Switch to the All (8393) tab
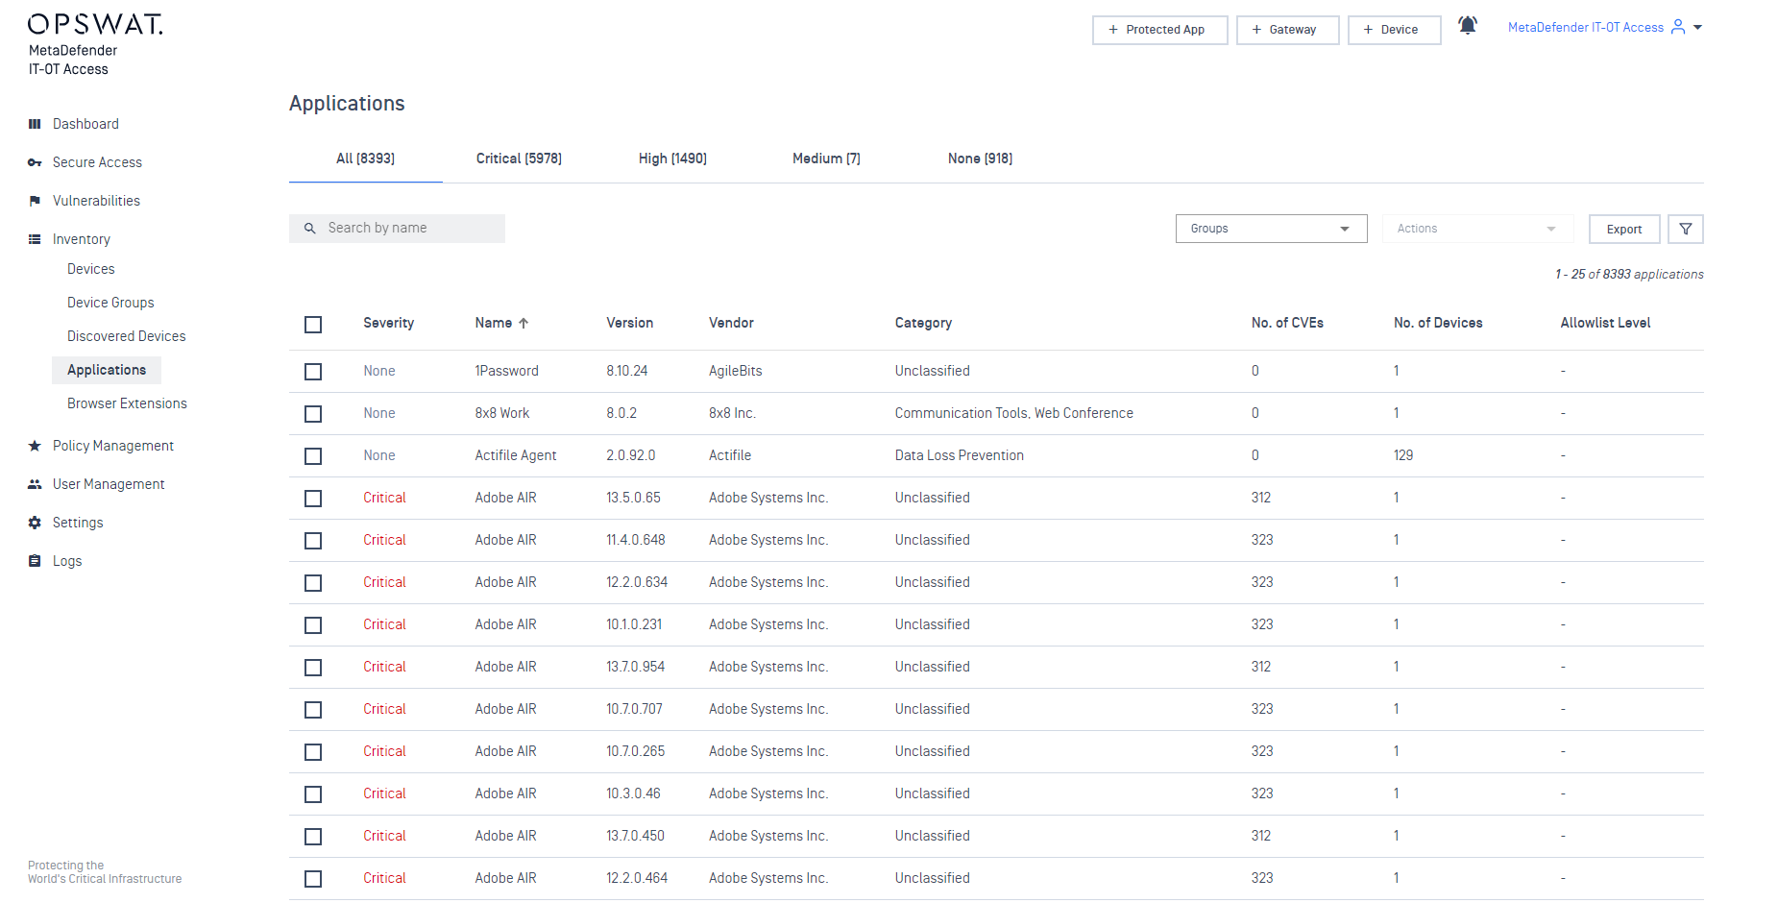Image resolution: width=1778 pixels, height=903 pixels. point(365,159)
